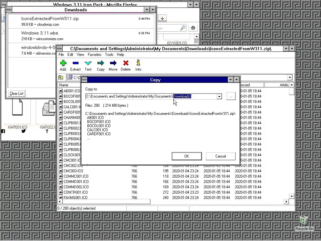Click Cancel in the Copy dialog
The width and height of the screenshot is (321, 241).
(x=220, y=156)
